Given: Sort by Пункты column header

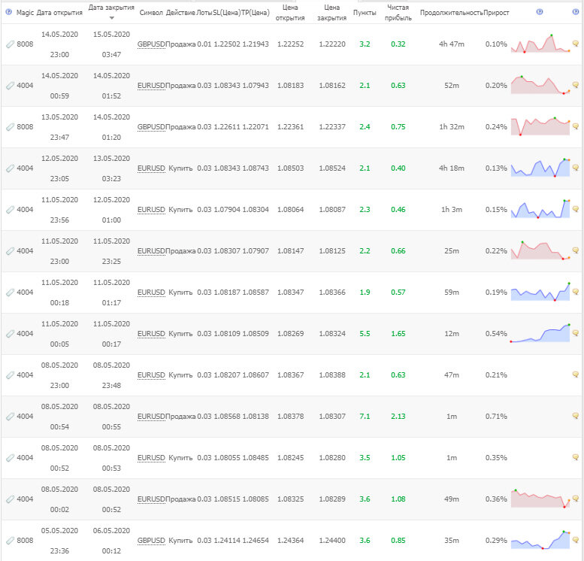Looking at the screenshot, I should pyautogui.click(x=365, y=13).
